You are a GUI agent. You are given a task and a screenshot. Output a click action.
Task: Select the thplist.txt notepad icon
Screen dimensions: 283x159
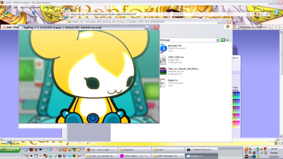162,83
